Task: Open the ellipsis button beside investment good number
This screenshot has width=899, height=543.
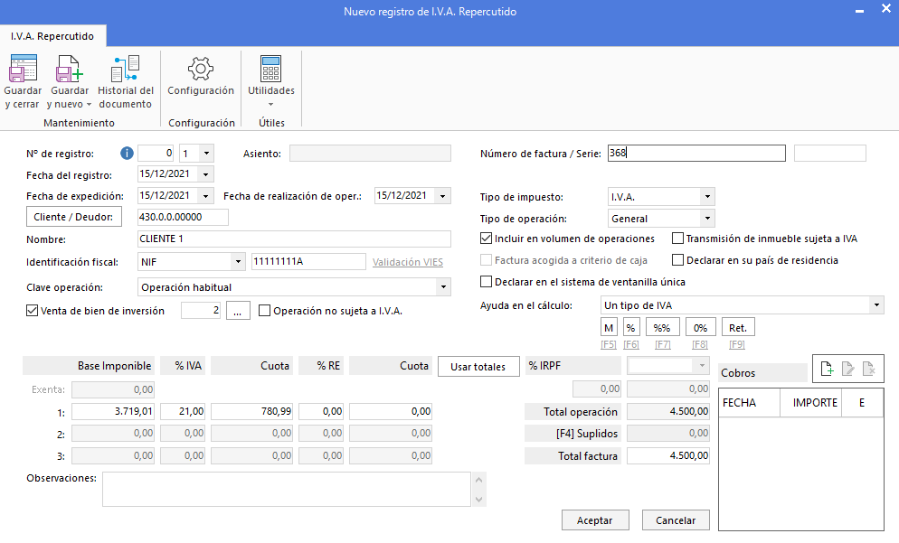Action: coord(238,311)
